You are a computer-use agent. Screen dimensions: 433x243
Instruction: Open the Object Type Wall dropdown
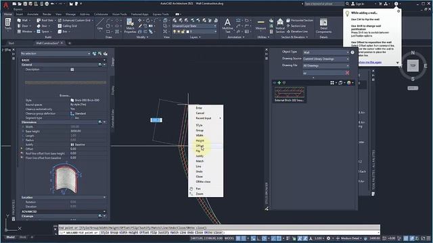(x=326, y=53)
